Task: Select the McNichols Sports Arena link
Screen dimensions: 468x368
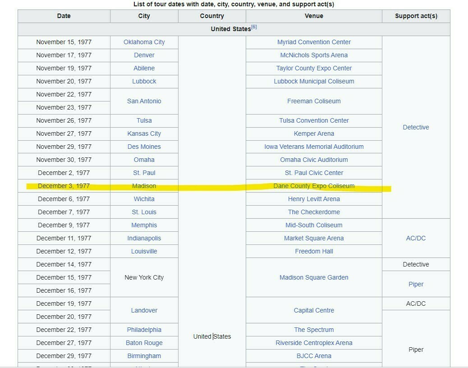Action: [x=313, y=55]
